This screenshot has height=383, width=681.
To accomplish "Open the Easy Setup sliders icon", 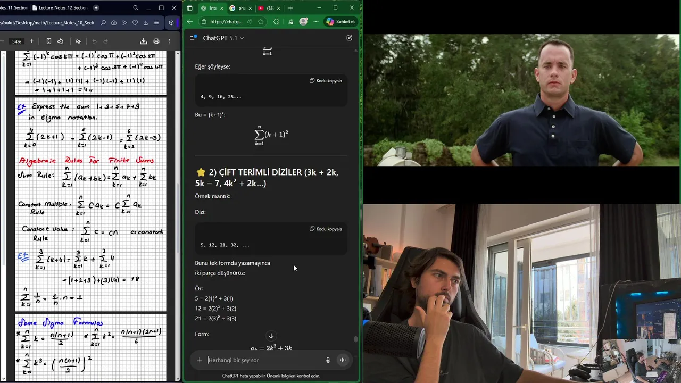I will [x=156, y=23].
